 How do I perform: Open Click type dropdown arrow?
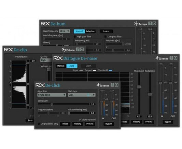pyautogui.click(x=94, y=95)
